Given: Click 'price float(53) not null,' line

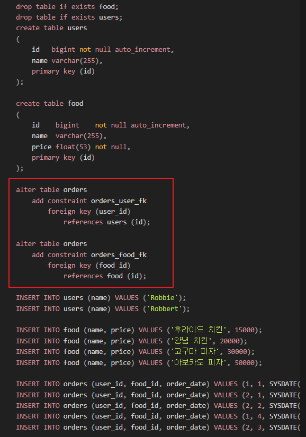Looking at the screenshot, I should pyautogui.click(x=81, y=147).
